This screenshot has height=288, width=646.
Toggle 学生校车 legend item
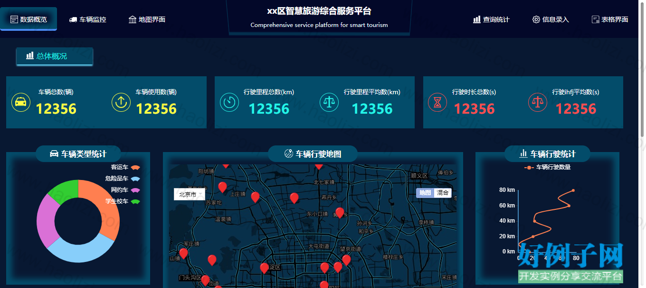coord(123,201)
